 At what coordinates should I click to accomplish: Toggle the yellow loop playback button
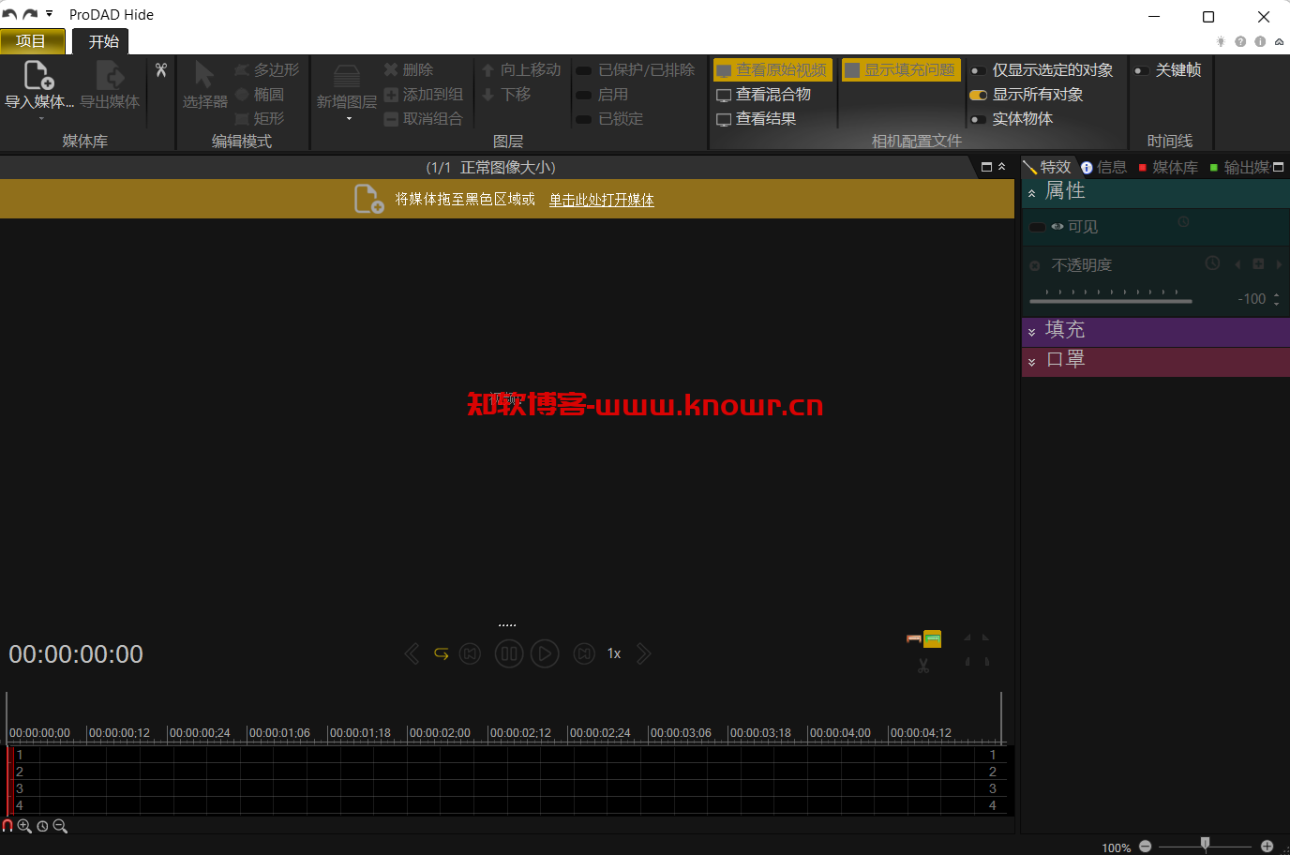click(x=442, y=653)
